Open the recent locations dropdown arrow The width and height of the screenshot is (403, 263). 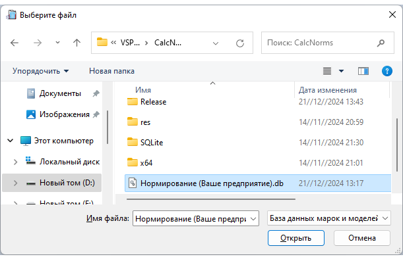coord(57,43)
